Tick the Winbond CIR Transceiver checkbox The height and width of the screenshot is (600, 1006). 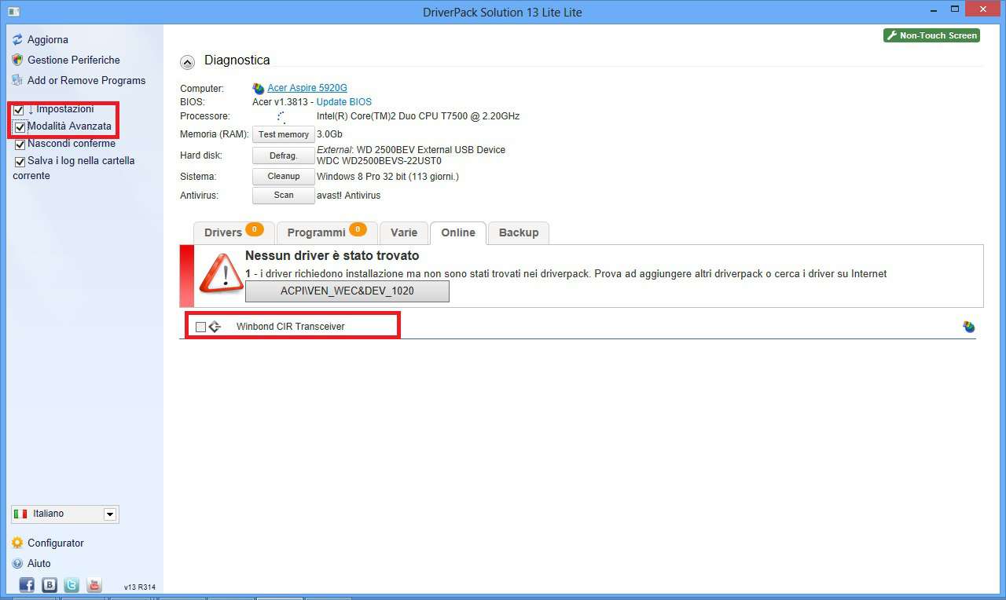point(200,327)
